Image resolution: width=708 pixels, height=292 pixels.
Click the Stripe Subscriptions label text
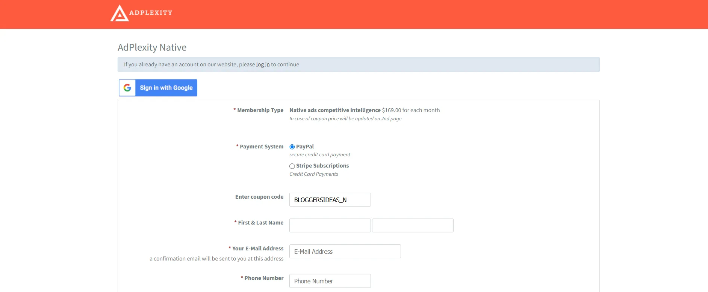[322, 166]
